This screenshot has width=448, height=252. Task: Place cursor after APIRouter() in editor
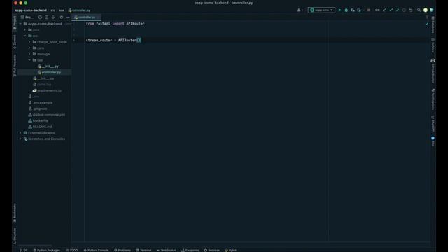141,41
